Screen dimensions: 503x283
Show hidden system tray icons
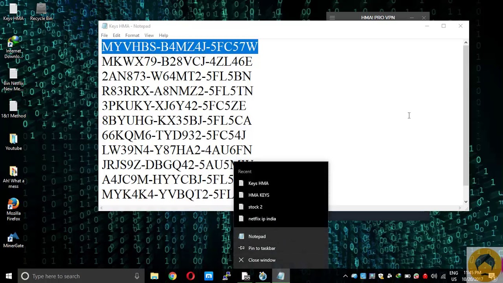coord(345,276)
